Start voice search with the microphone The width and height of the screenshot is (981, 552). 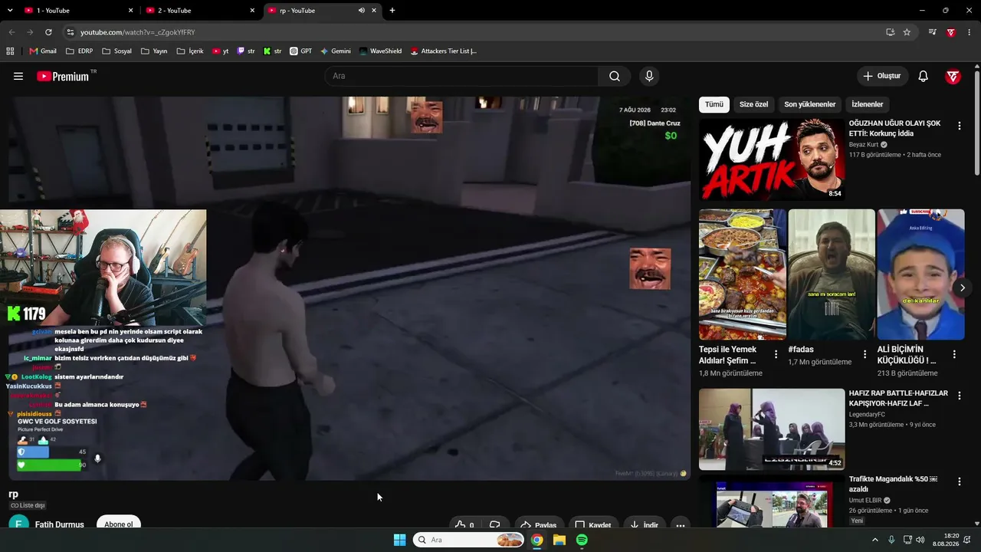[x=649, y=76]
